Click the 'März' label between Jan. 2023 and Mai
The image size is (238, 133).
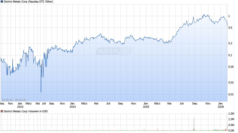29,104
